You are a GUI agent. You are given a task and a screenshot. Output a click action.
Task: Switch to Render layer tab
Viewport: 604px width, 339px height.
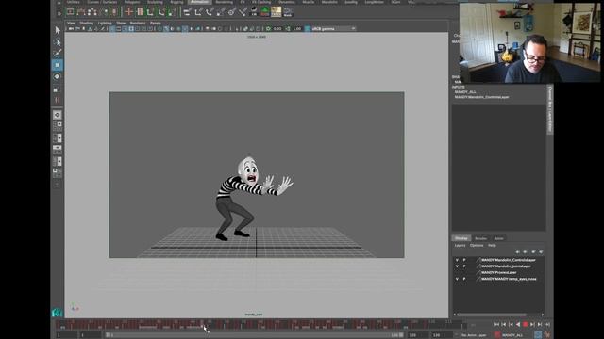click(480, 238)
